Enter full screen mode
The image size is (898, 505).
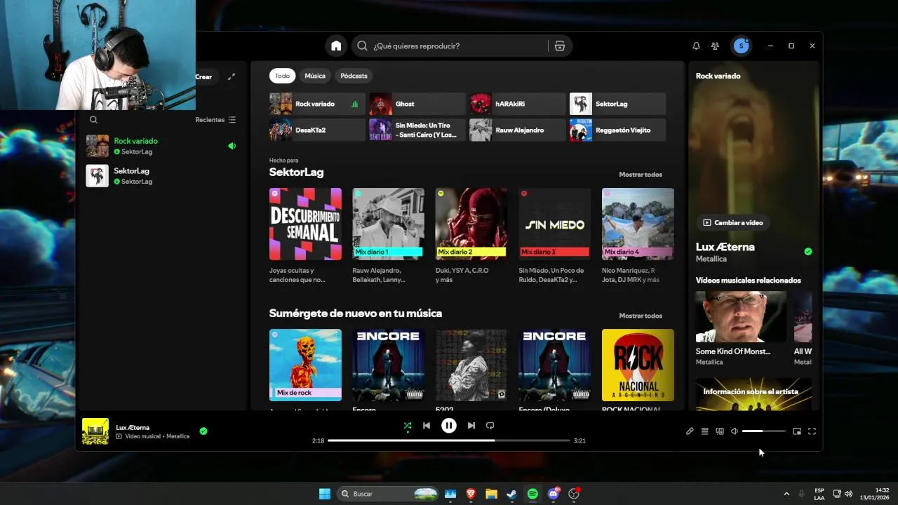tap(812, 431)
